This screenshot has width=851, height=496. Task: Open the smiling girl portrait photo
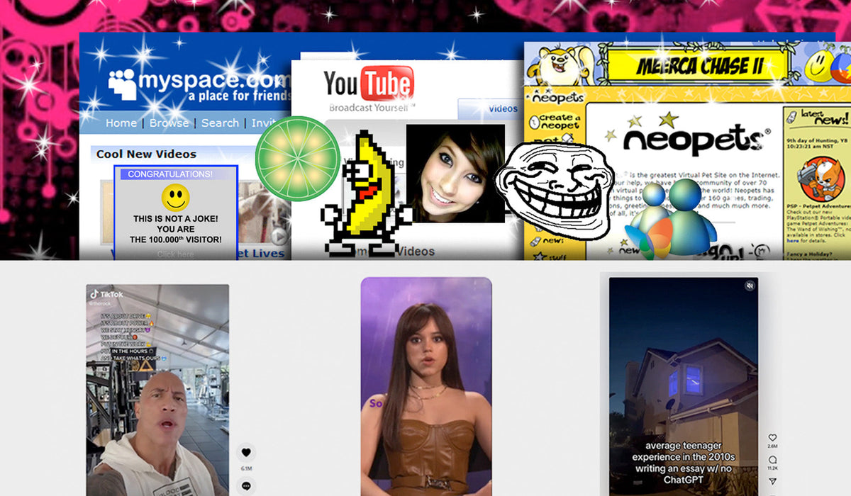click(x=455, y=174)
